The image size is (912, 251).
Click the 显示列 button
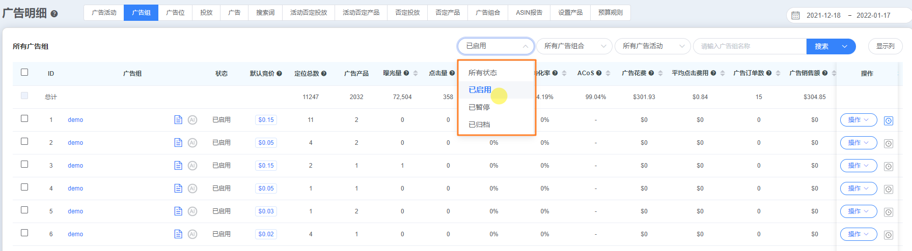(885, 46)
